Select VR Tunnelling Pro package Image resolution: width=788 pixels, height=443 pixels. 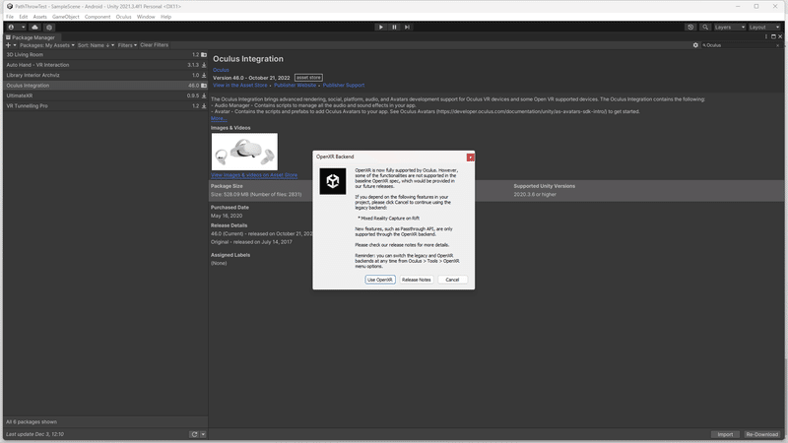coord(105,106)
